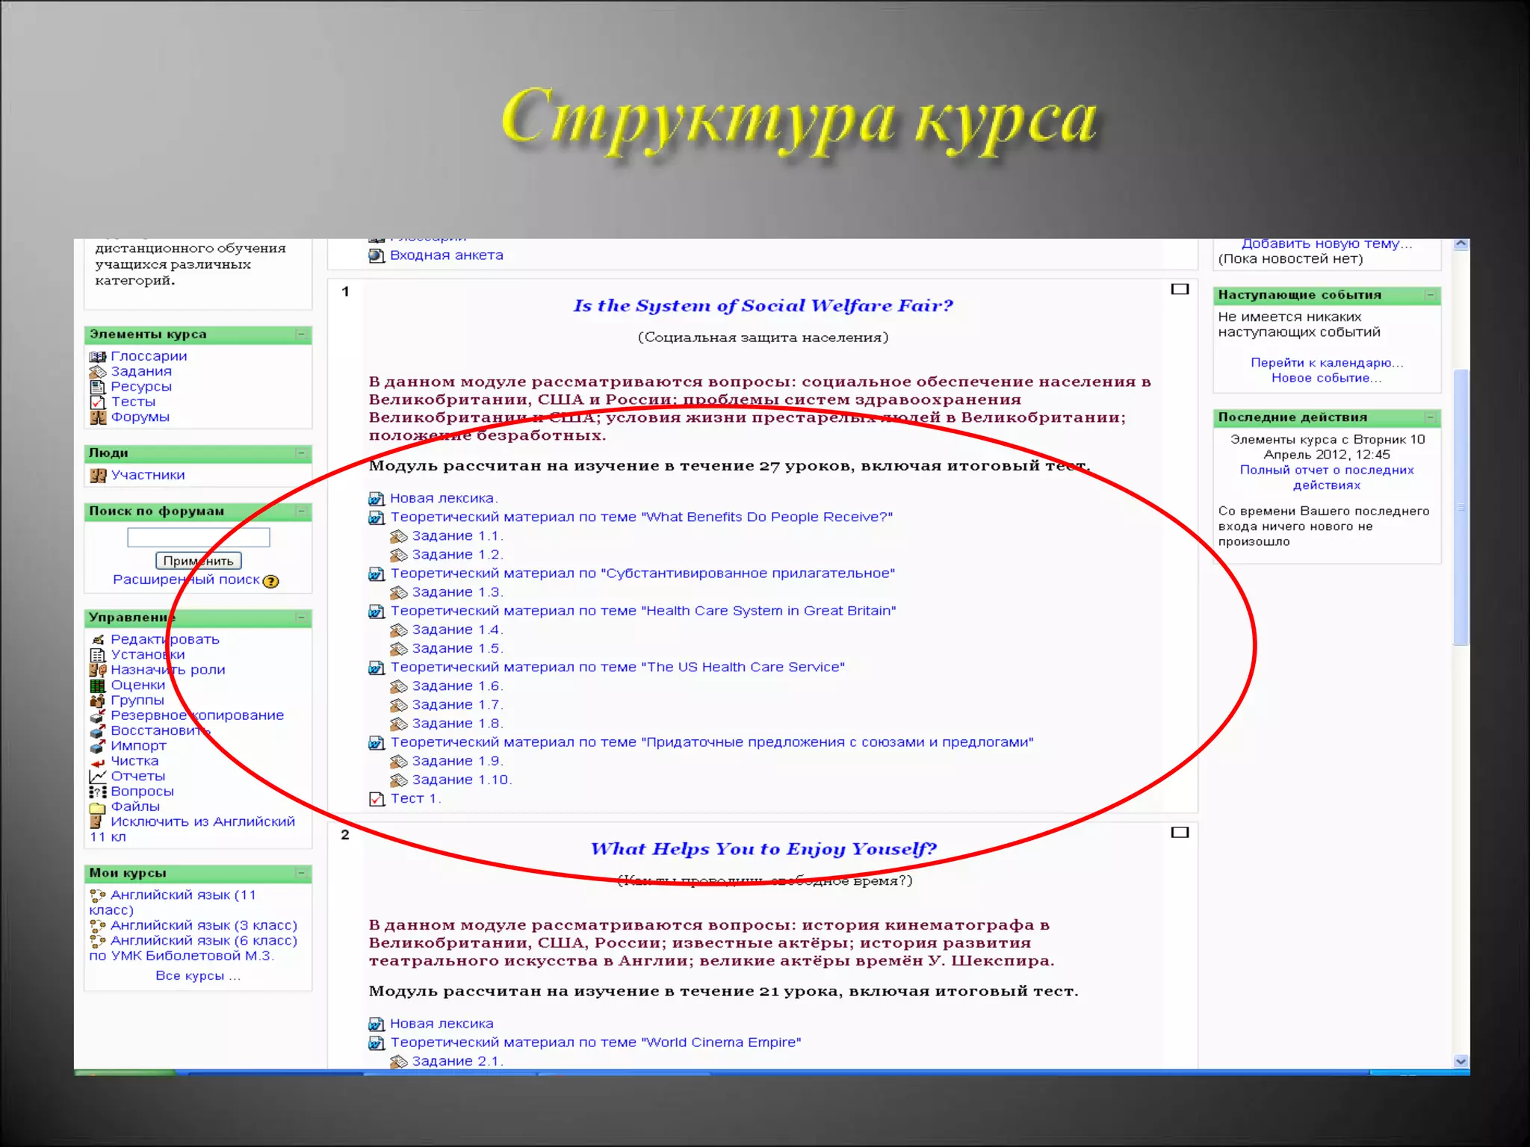This screenshot has height=1147, width=1530.
Task: Click the Участники people icon
Action: [98, 476]
